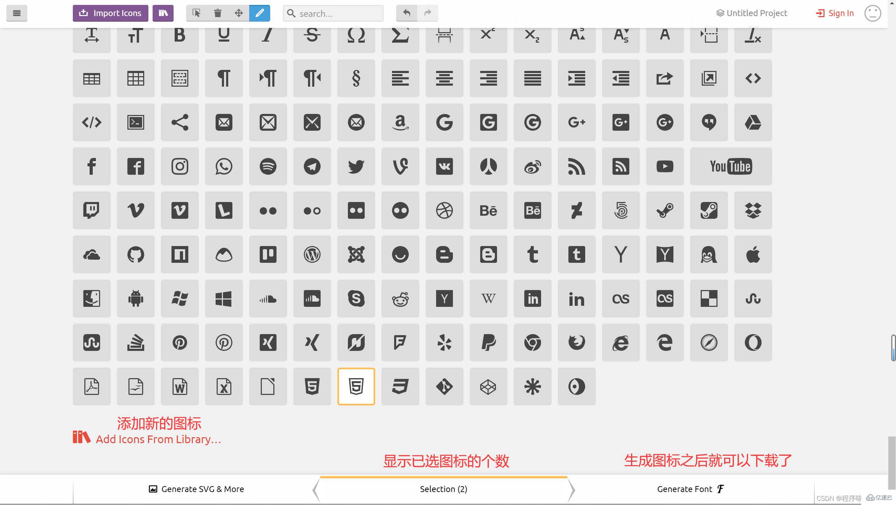Select the Dropbox icon
Screen dimensions: 896x505
pyautogui.click(x=752, y=210)
